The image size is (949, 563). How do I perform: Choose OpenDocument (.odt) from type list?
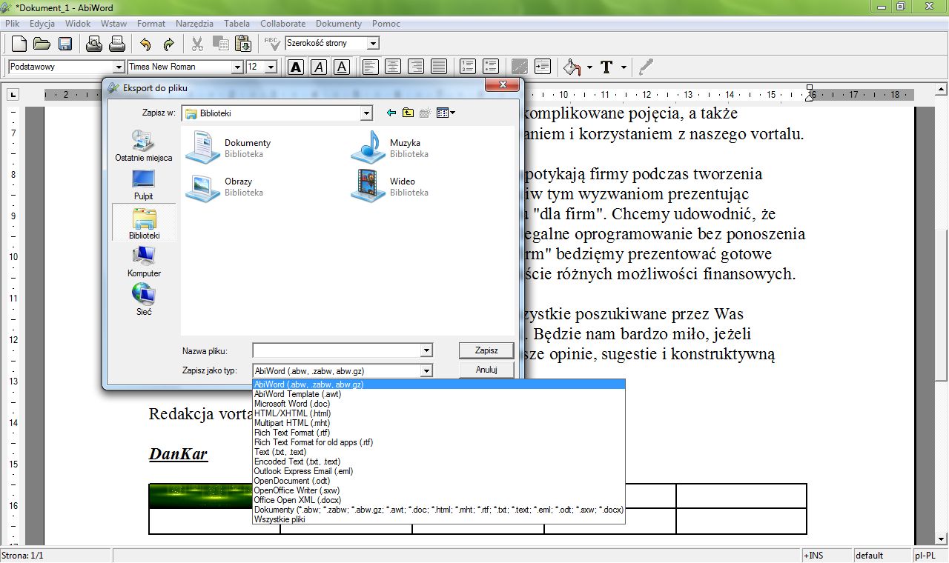pos(439,481)
